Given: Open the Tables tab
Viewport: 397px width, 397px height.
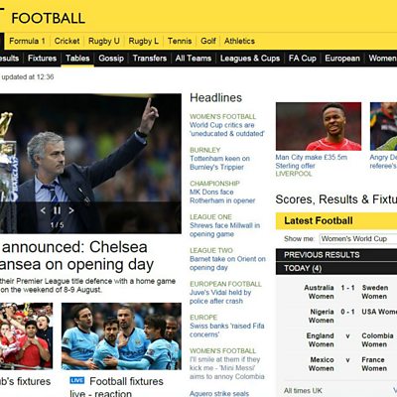Looking at the screenshot, I should (77, 59).
